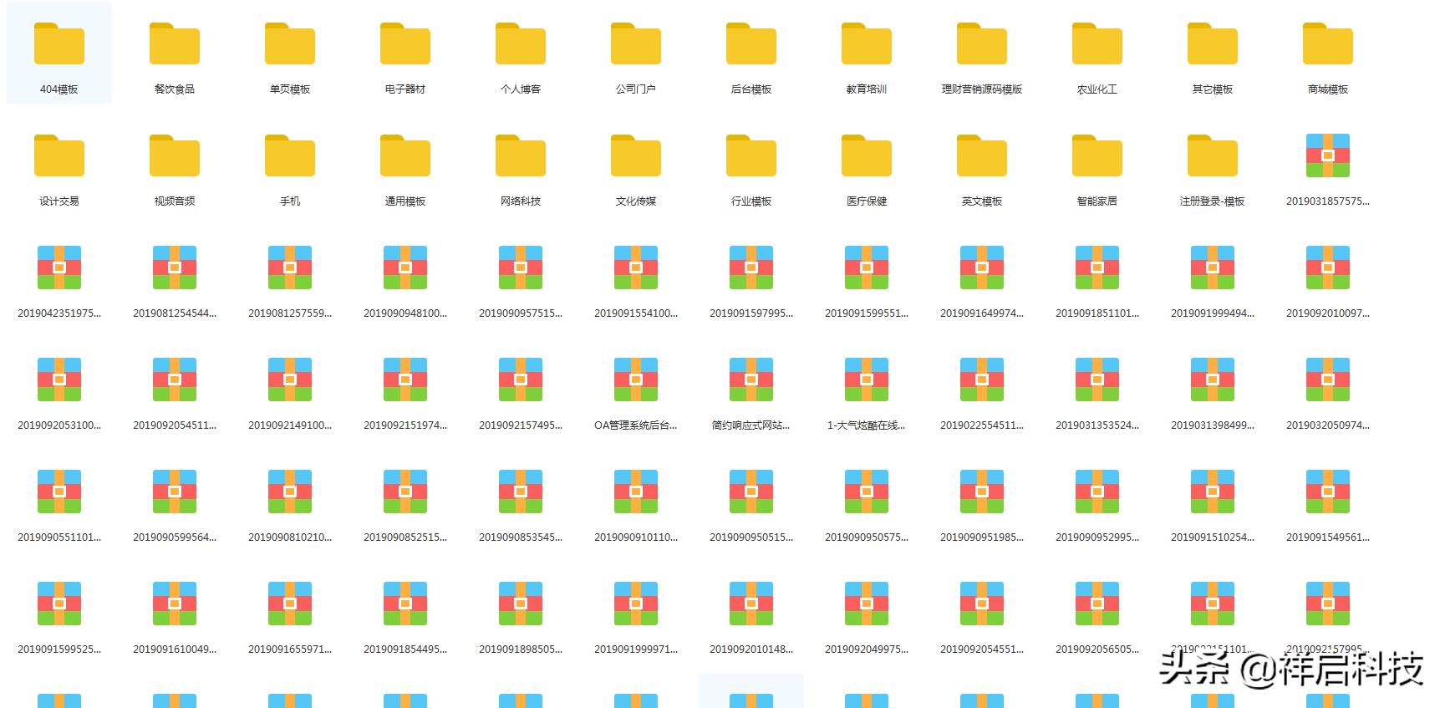Select the 个人博客 folder icon
Viewport: 1445px width, 708px height.
click(x=521, y=44)
